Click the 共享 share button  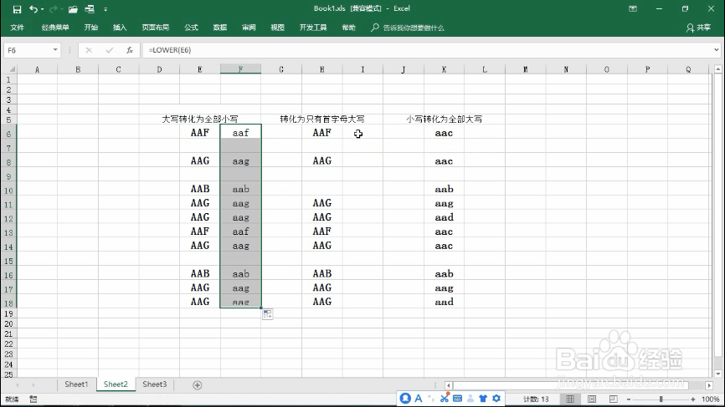tap(699, 28)
